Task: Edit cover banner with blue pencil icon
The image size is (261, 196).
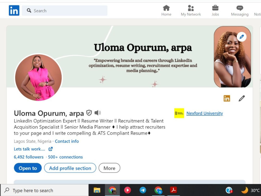Action: pos(242,37)
